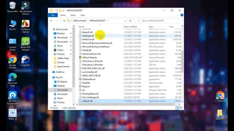The height and width of the screenshot is (131, 234).
Task: Select Downloads under Quick access
Action: tap(62, 37)
